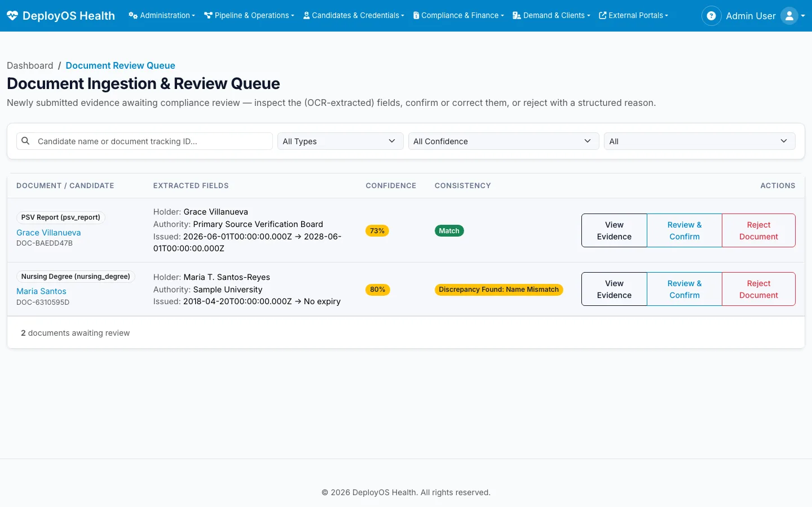The image size is (812, 507).
Task: Open the Pipeline & Operations menu
Action: coord(249,15)
